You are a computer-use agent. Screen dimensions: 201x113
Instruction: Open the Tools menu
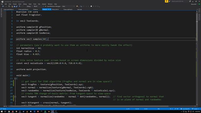pos(35,4)
